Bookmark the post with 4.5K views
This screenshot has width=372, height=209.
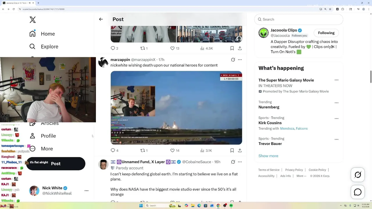[232, 48]
